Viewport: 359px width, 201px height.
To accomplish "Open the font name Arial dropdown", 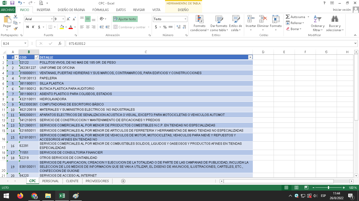I will [52, 19].
